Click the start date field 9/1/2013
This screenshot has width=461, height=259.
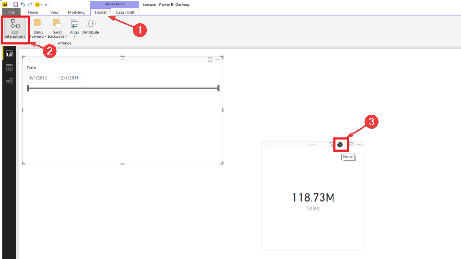pyautogui.click(x=40, y=78)
